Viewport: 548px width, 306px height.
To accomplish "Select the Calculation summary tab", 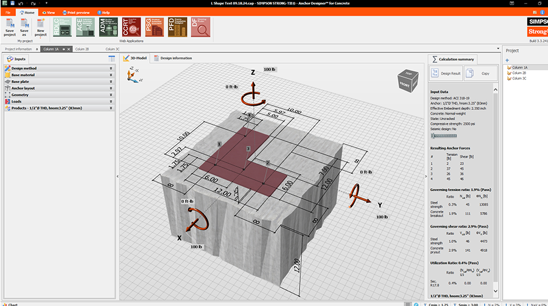I will coord(453,59).
